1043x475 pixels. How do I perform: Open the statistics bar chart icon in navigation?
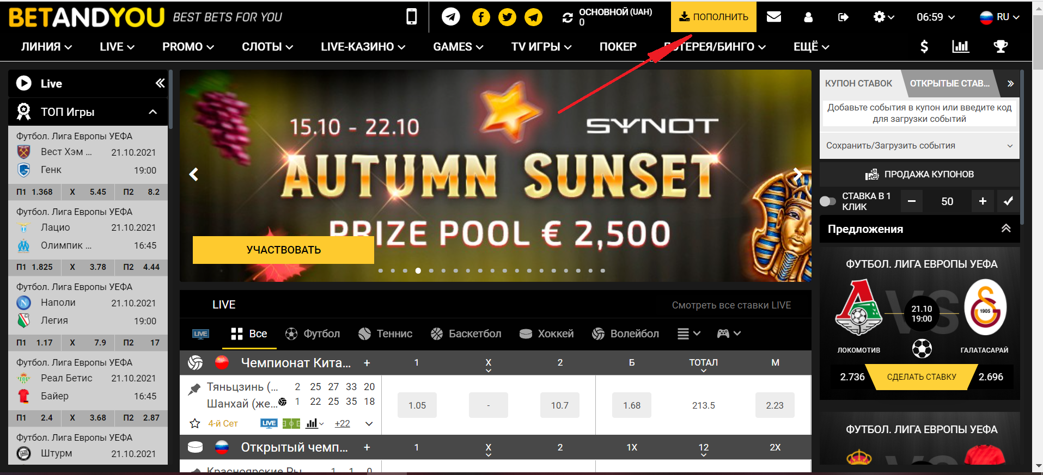[961, 46]
